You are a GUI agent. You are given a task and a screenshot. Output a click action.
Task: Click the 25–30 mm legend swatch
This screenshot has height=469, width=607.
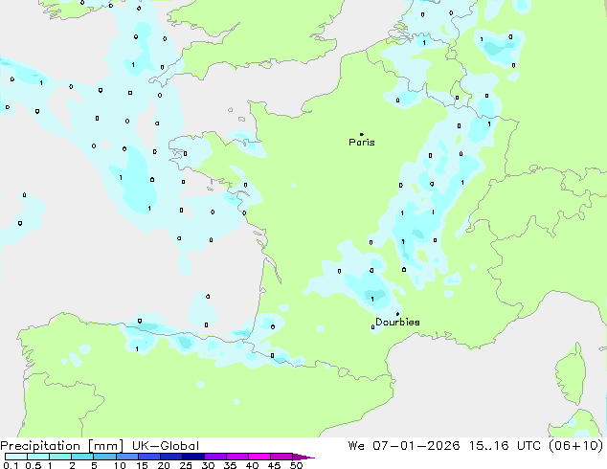(x=192, y=457)
